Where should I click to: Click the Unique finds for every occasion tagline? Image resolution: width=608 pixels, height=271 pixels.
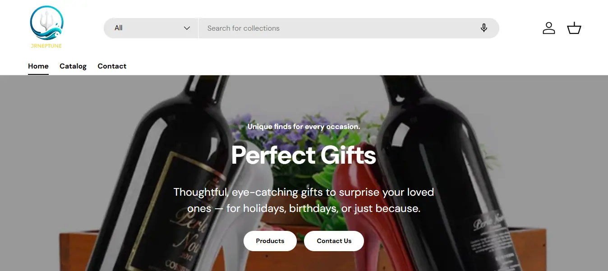[304, 127]
